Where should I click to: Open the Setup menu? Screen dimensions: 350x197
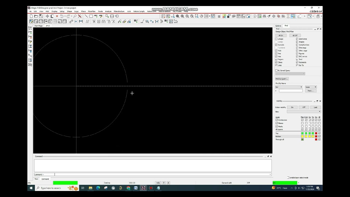(62, 11)
